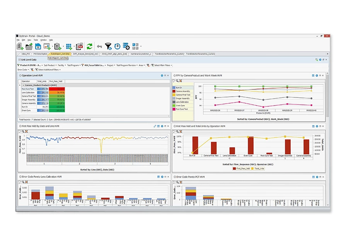Click the green refresh arrows icon
This screenshot has width=346, height=245.
coord(89,46)
